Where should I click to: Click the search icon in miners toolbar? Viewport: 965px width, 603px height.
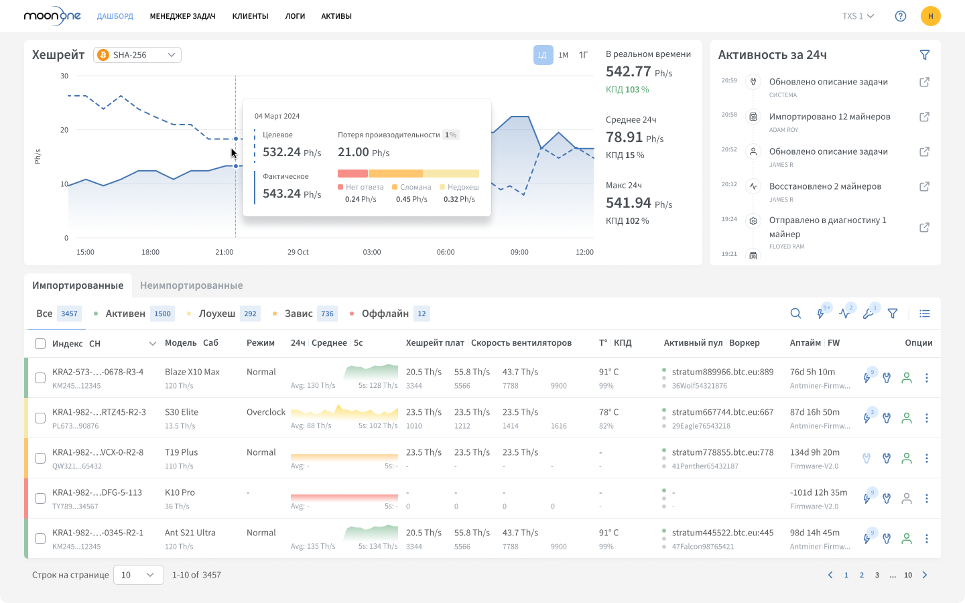pos(795,314)
